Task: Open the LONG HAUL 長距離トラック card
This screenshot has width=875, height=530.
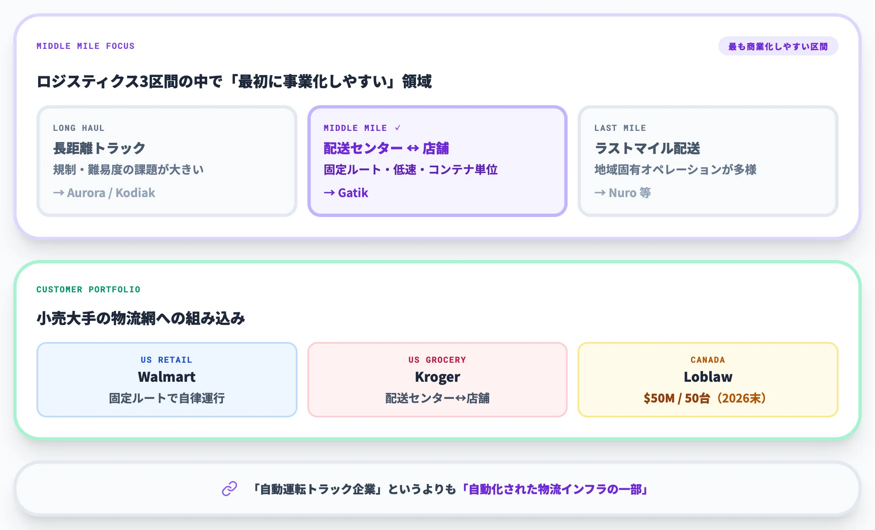Action: pos(167,161)
